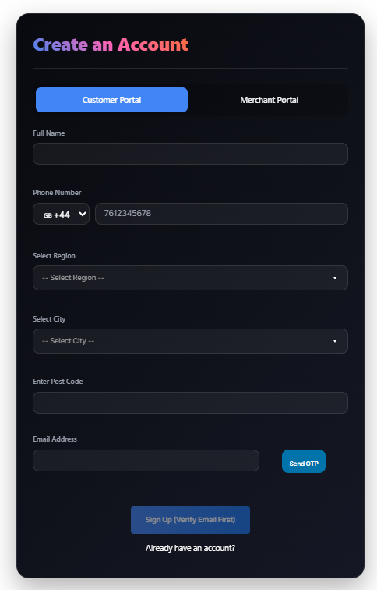Viewport: 377px width, 590px height.
Task: Click the arrow in the Select City box
Action: [335, 341]
